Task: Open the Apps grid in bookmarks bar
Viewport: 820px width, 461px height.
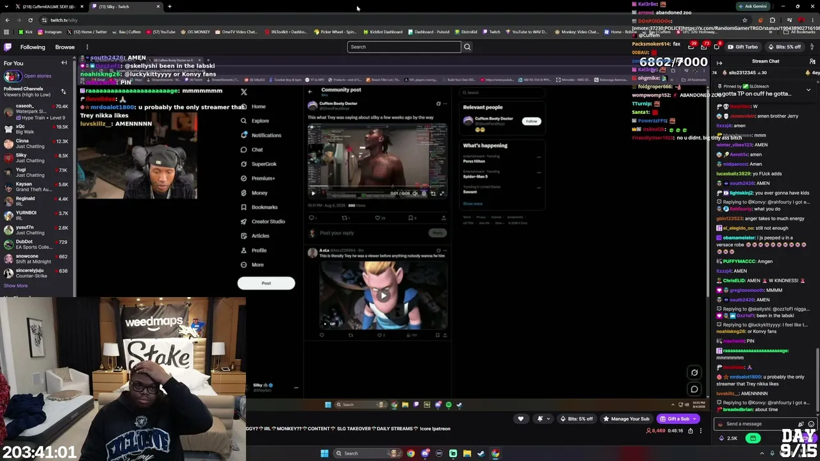Action: coord(7,32)
